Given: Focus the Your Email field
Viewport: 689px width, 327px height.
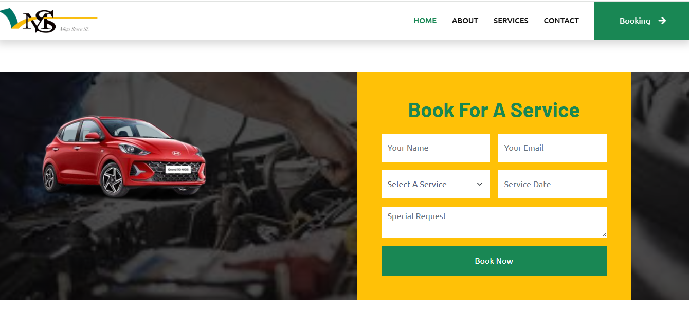Looking at the screenshot, I should (552, 148).
